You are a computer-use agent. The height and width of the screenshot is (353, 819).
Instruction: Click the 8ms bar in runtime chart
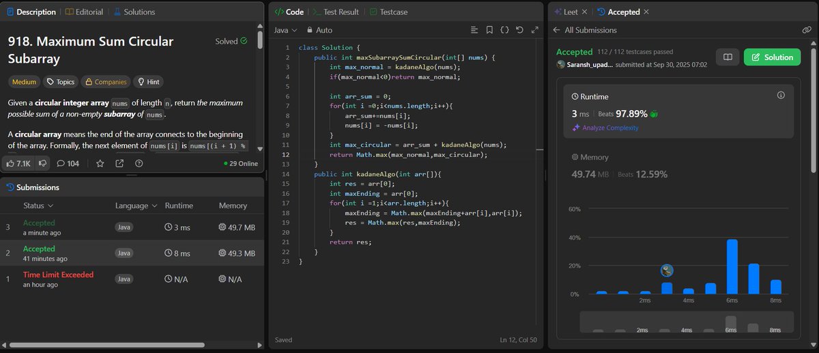click(x=776, y=287)
